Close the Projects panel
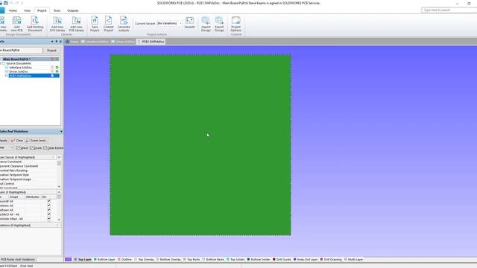 (x=60, y=42)
